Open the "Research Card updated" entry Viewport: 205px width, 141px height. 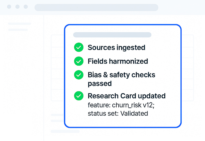[x=126, y=96]
